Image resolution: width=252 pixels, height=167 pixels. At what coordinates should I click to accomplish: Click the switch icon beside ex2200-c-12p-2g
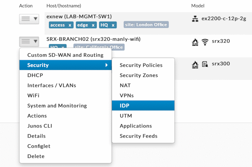(x=195, y=19)
